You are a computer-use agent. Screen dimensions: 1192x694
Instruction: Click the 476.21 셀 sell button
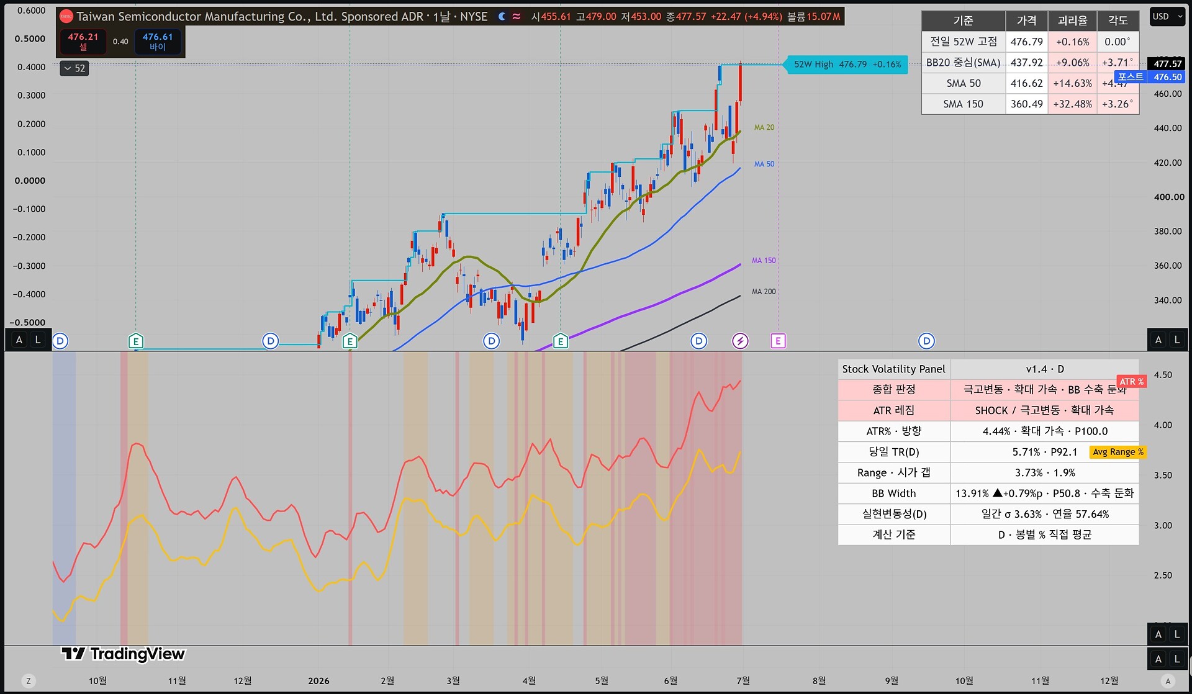(x=83, y=42)
